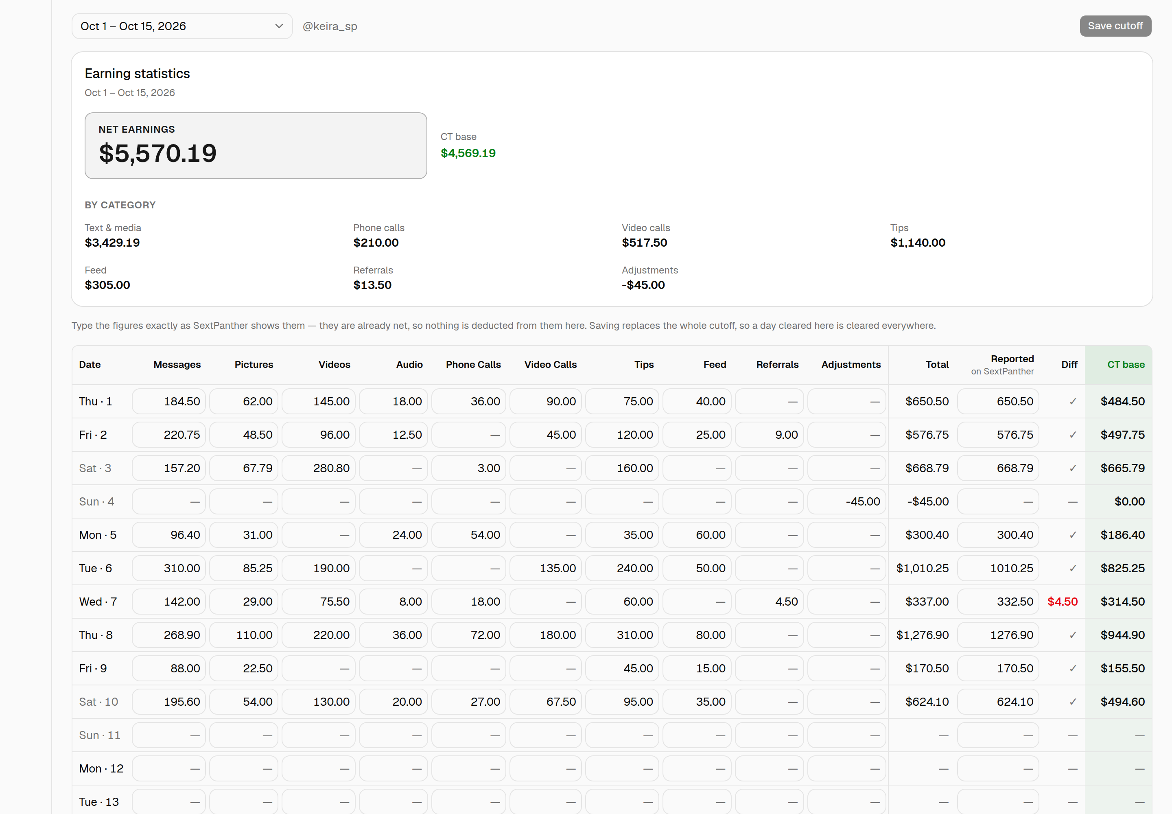This screenshot has height=814, width=1172.
Task: Edit Feed field for Mon 5 (60.00)
Action: click(697, 535)
